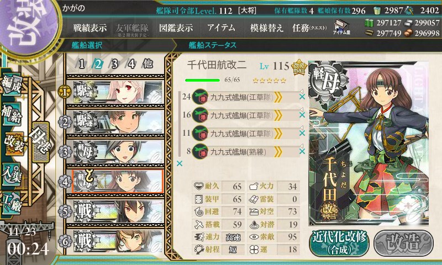Open the 入渠 (docking) sidebar icon
This screenshot has height=265, width=442.
pos(11,175)
